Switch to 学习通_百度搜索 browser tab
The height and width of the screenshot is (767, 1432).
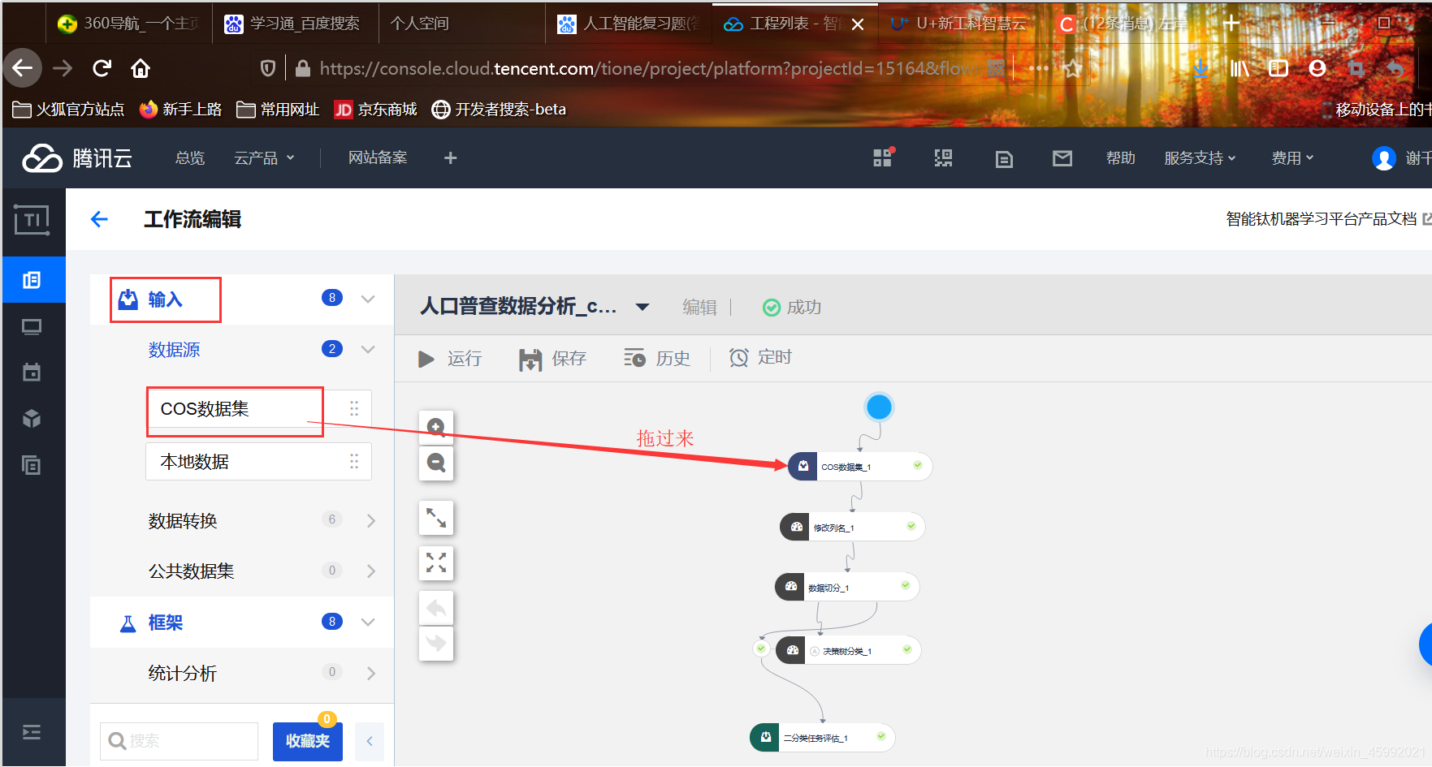pos(295,24)
